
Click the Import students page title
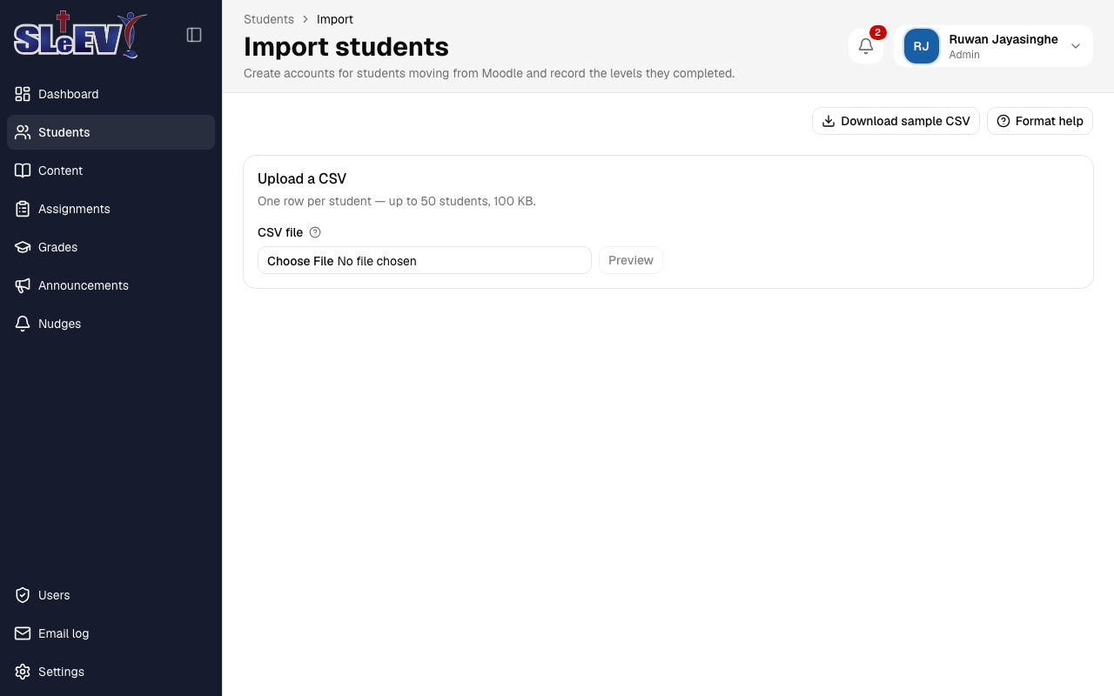[346, 46]
